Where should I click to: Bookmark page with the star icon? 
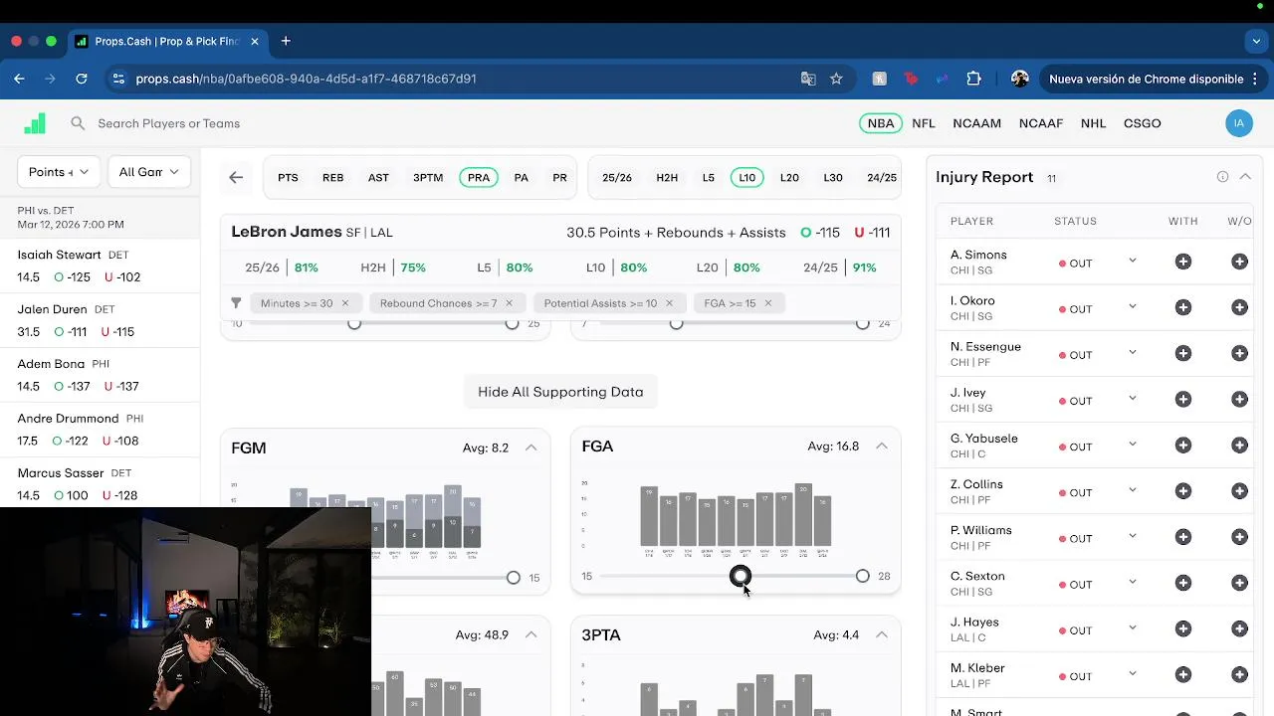click(836, 79)
